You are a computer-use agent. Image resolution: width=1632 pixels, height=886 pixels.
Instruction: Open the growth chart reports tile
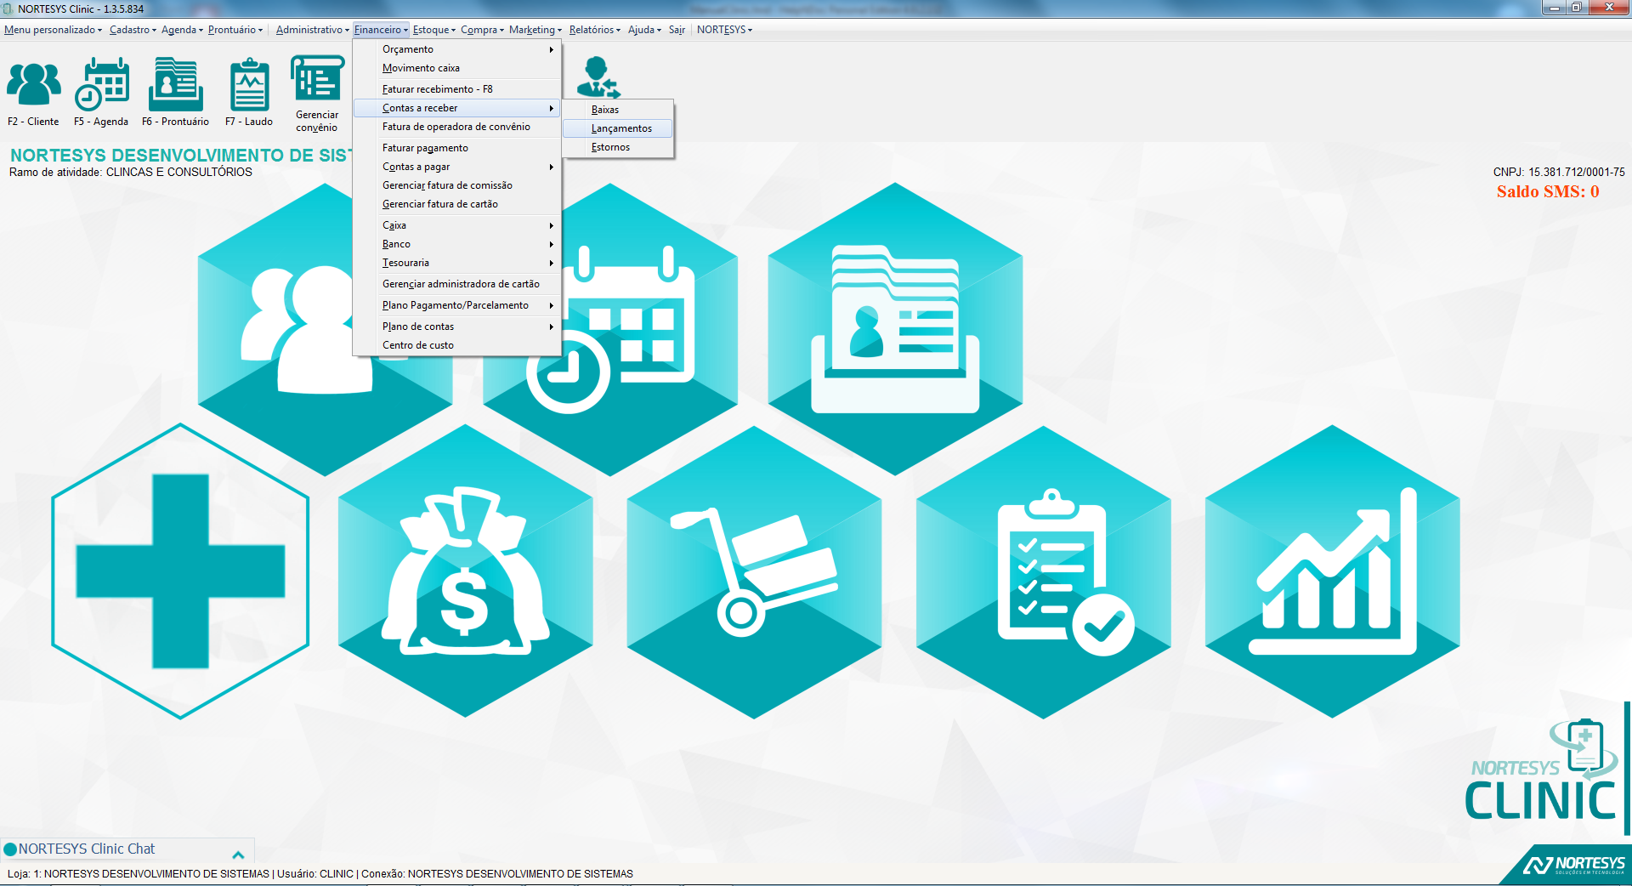coord(1332,571)
